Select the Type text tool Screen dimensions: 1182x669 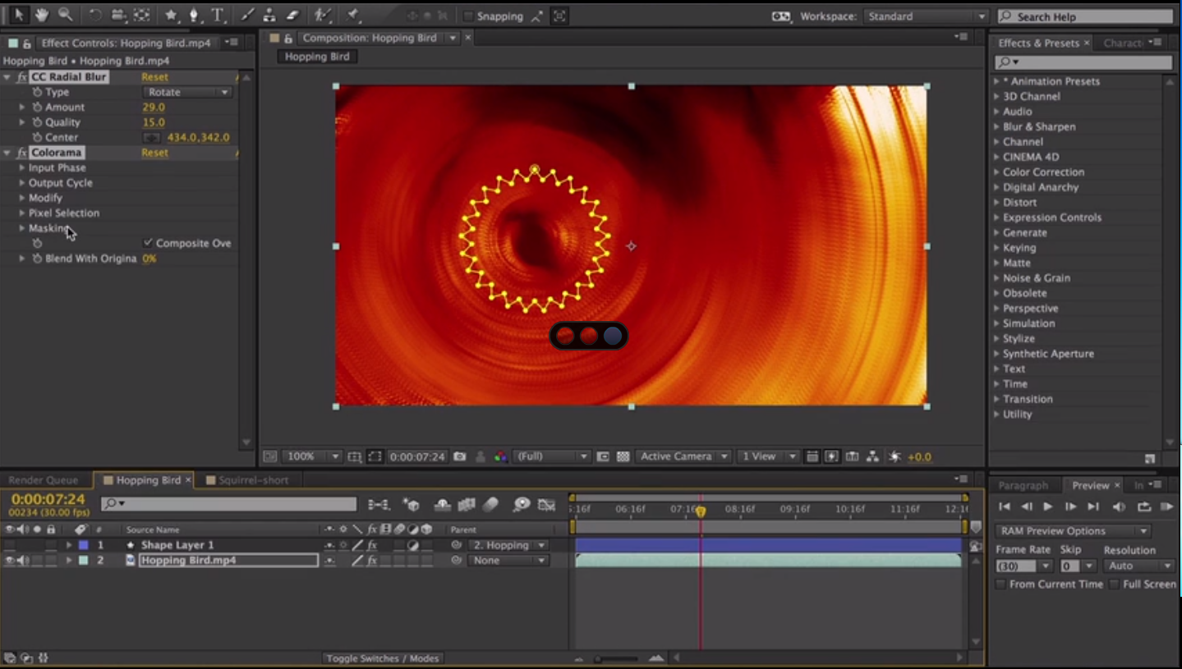click(218, 15)
